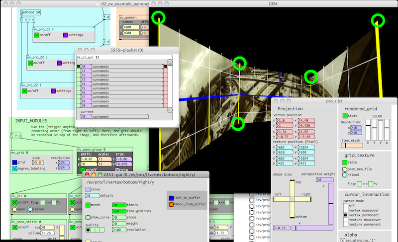Select 'texture permanent' cursor mode
Screen dimensions: 398x242
(345, 224)
